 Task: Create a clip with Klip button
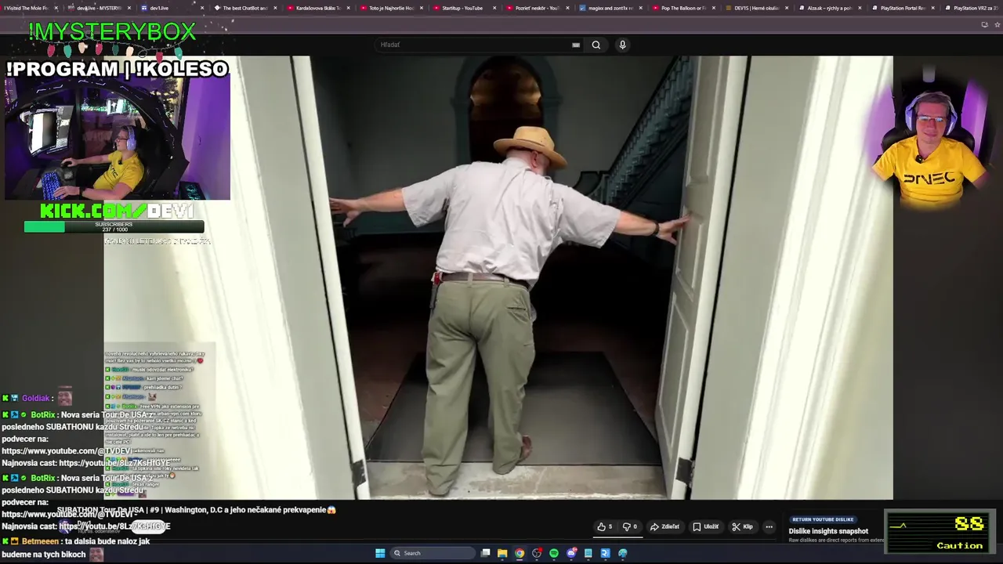pos(742,526)
